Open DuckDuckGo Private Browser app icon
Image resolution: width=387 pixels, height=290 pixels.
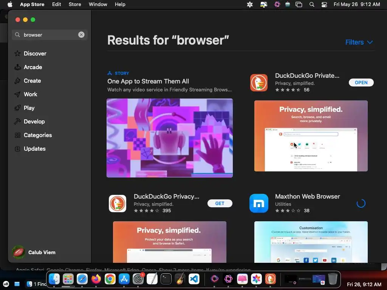click(259, 83)
